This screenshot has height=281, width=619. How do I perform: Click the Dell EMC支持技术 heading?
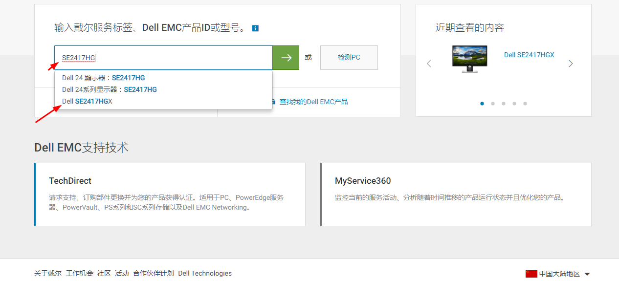[82, 148]
